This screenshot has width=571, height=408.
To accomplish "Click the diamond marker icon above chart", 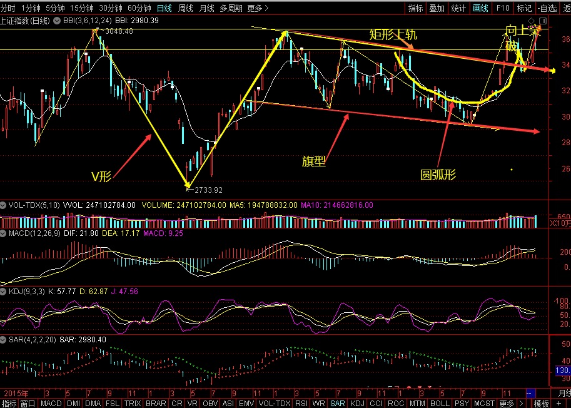I will (532, 21).
